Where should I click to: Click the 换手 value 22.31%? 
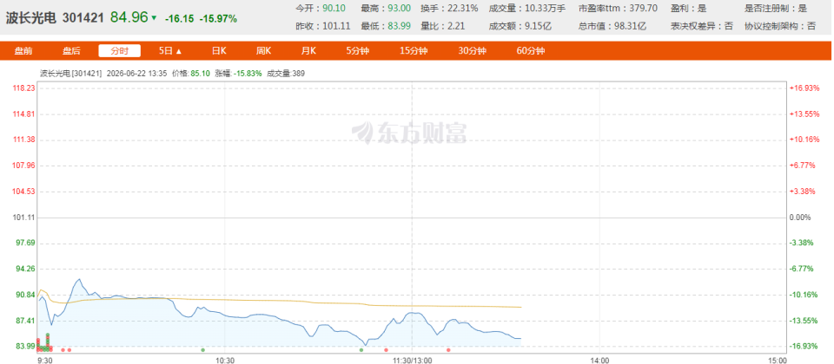(x=463, y=9)
